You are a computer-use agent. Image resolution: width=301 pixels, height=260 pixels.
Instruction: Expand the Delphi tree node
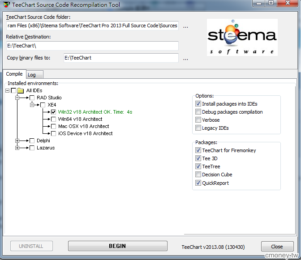click(17, 141)
